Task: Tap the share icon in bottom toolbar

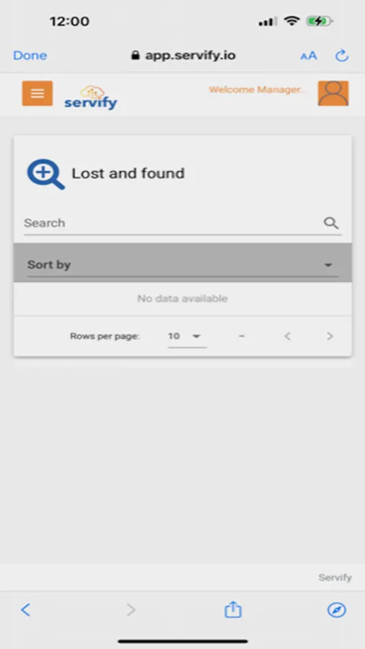Action: [x=233, y=609]
